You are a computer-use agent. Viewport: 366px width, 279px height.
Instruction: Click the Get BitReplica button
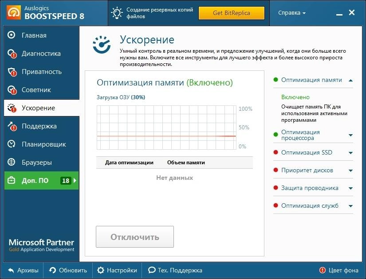231,13
